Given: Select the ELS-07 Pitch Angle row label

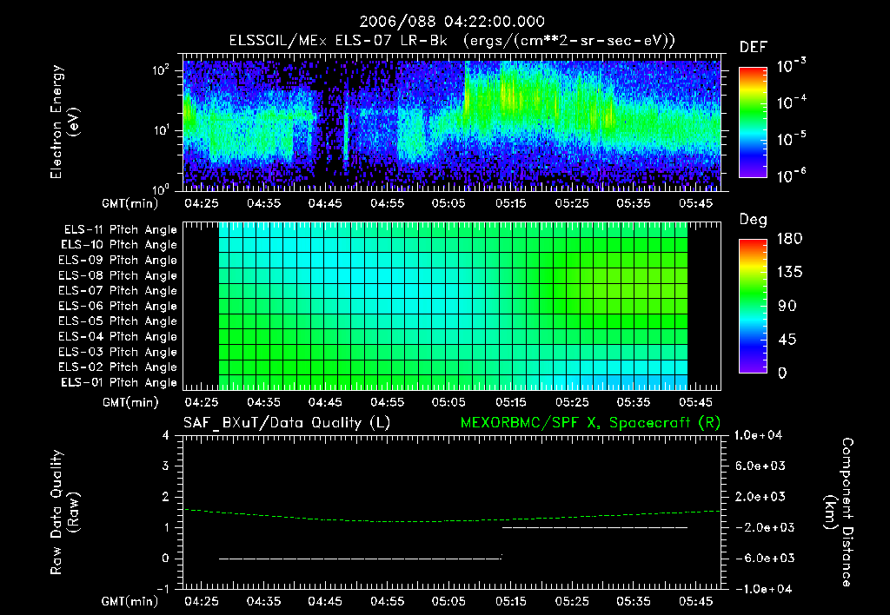Looking at the screenshot, I should tap(118, 290).
